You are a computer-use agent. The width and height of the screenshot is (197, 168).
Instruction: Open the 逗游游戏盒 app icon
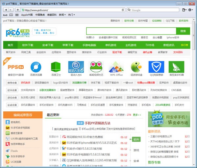pyautogui.click(x=136, y=67)
